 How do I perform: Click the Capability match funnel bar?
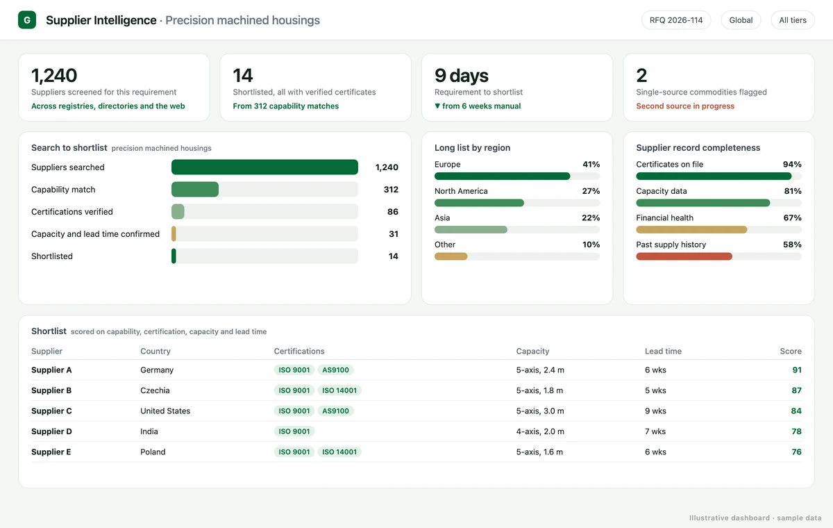pos(264,190)
